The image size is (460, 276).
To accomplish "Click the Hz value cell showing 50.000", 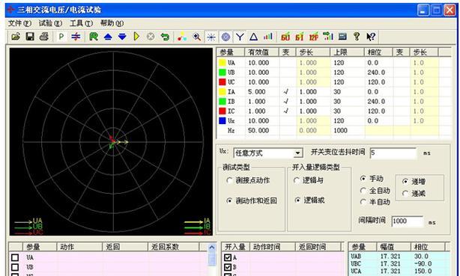I will [262, 130].
